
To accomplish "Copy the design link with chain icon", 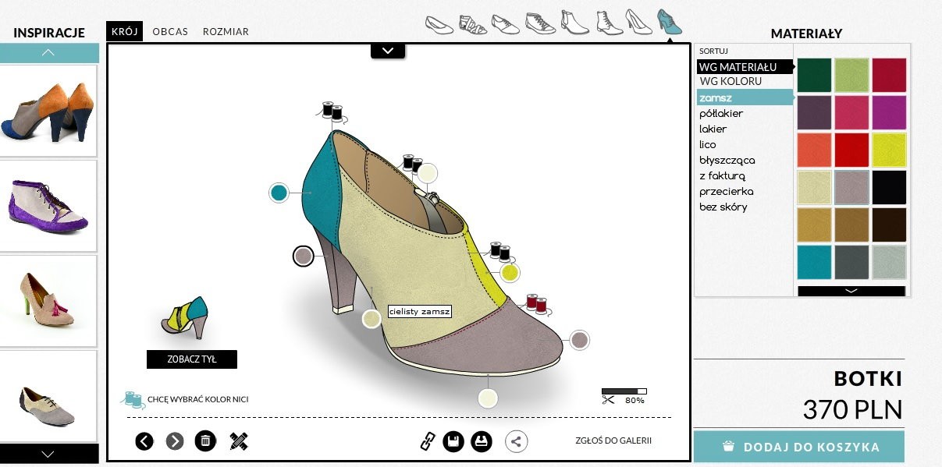I will pyautogui.click(x=427, y=441).
